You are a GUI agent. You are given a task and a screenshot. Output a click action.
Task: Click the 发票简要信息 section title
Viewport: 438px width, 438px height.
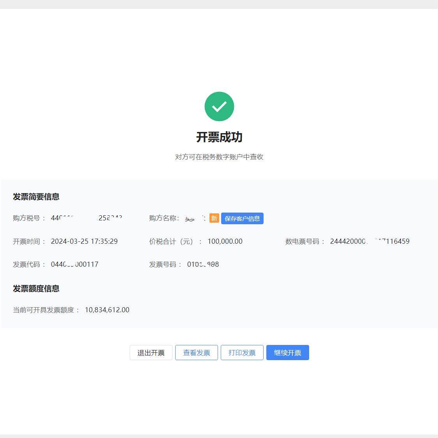point(35,197)
